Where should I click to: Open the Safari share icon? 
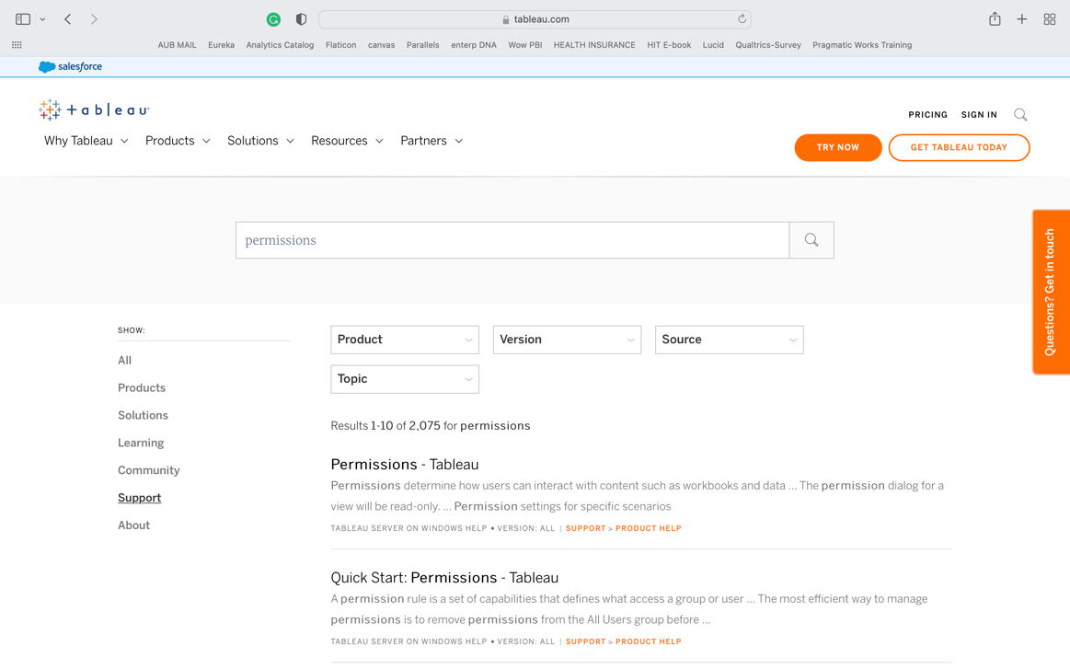[x=995, y=19]
